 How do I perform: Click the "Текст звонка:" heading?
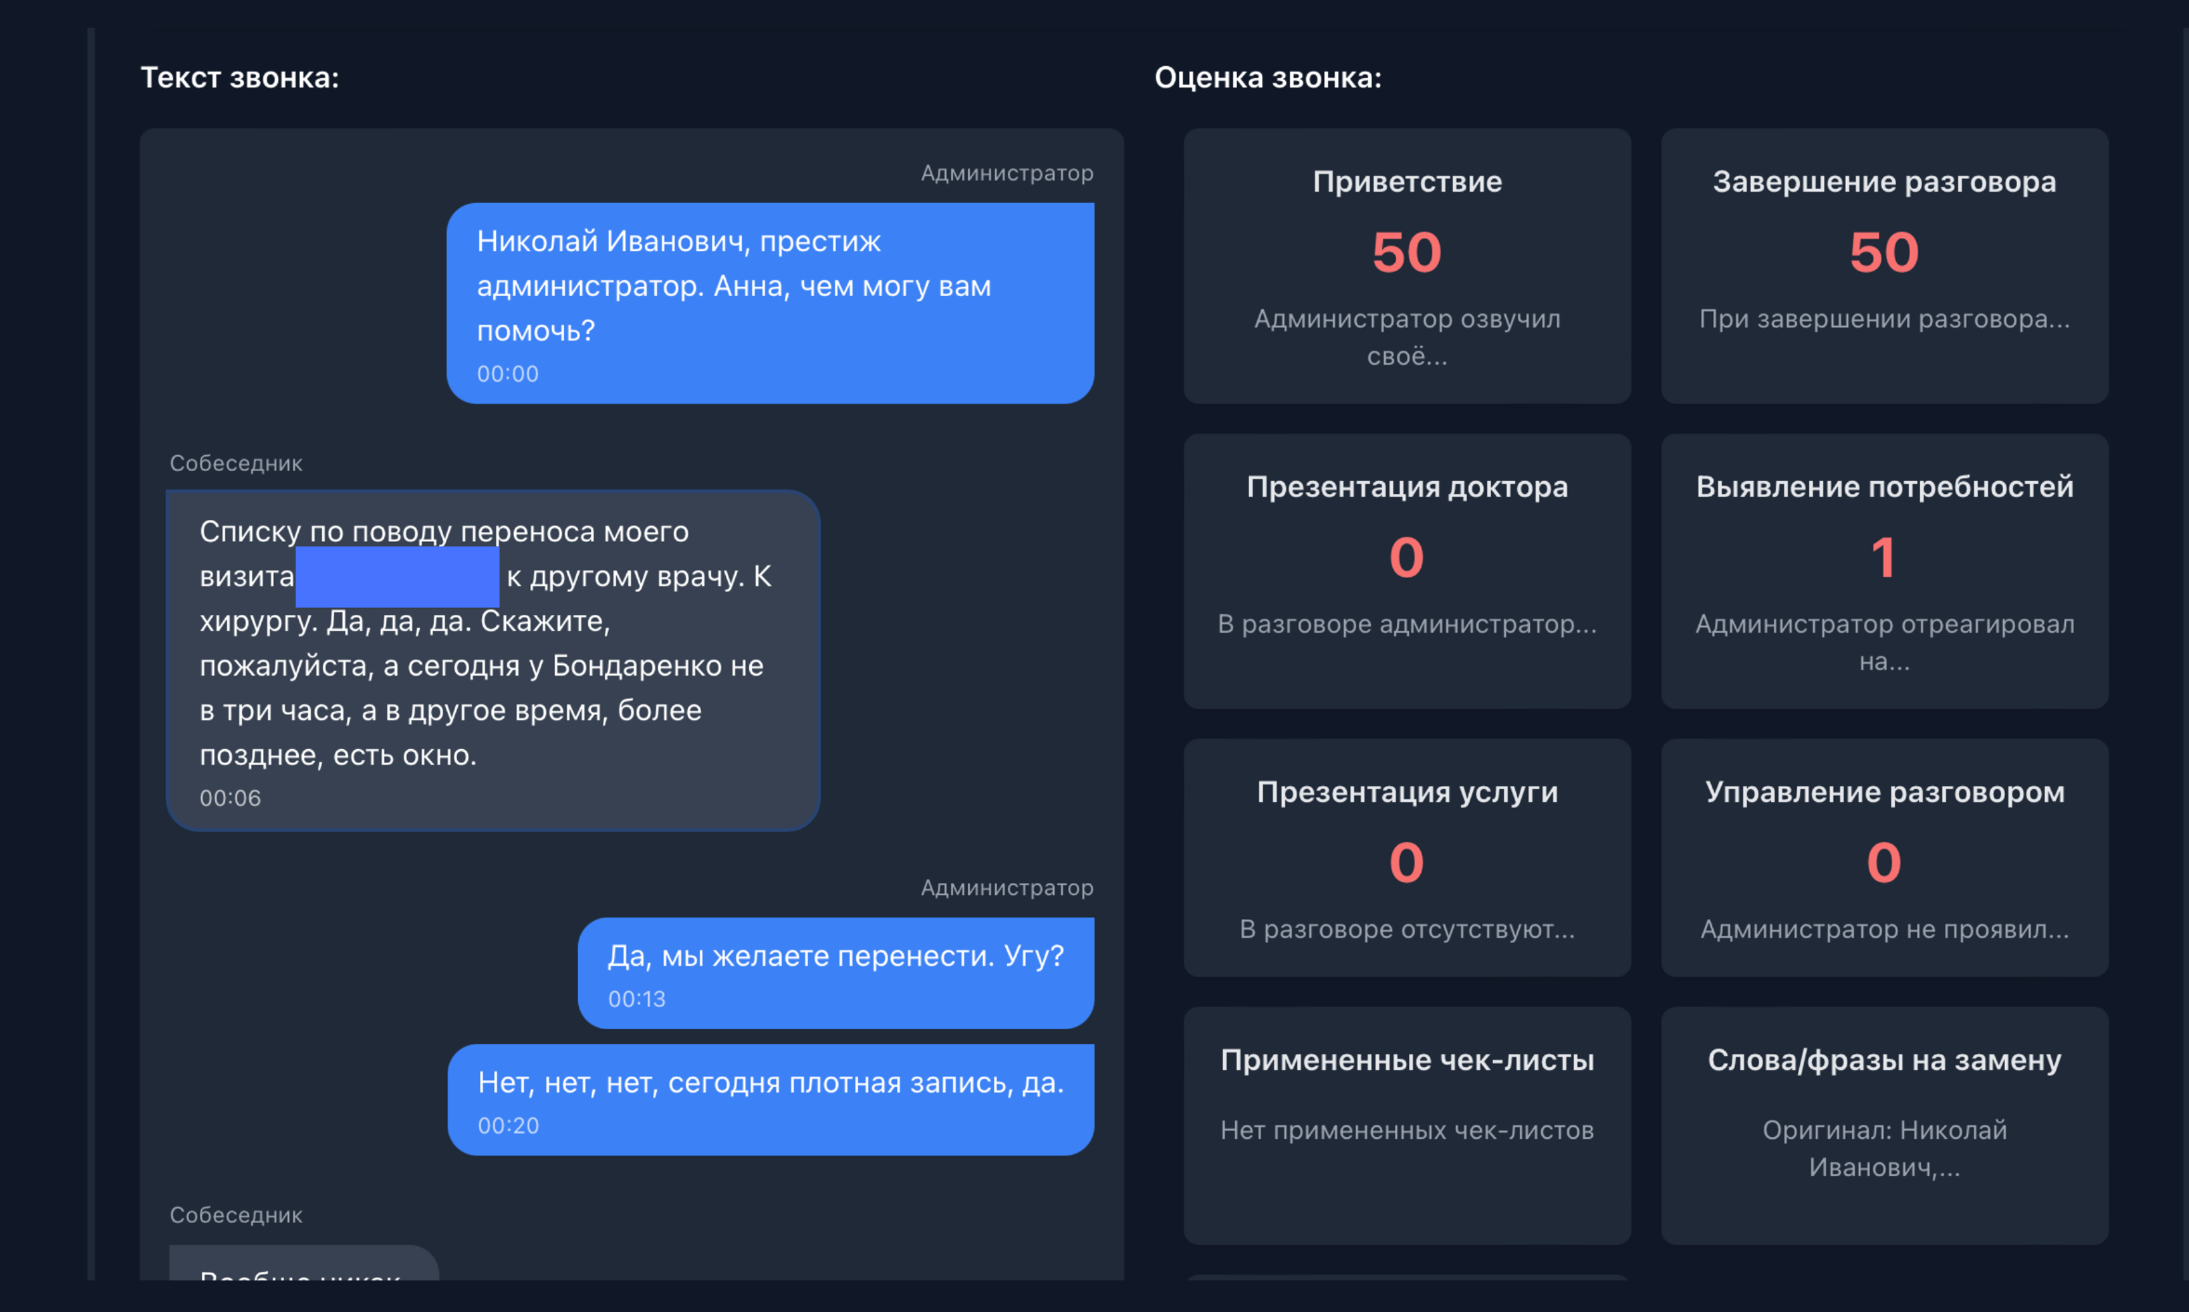click(239, 78)
